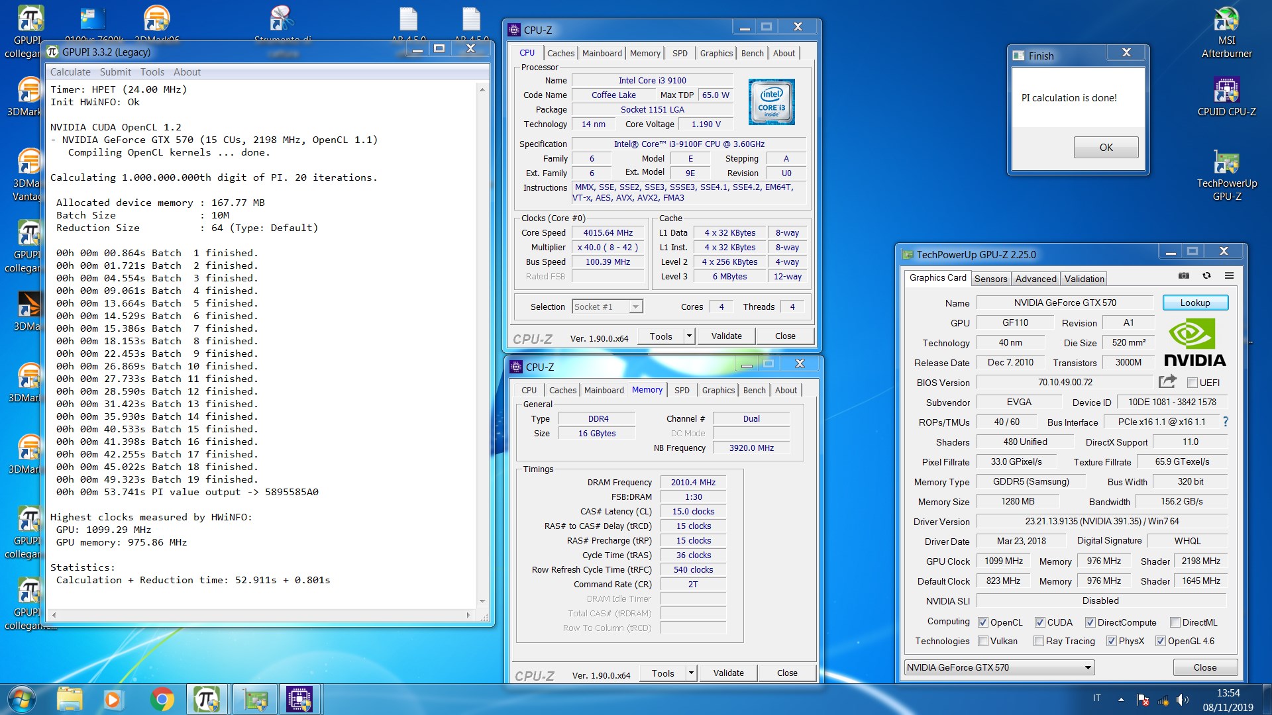Click GPUPI horizontal scrollbar right arrow
This screenshot has height=715, width=1272.
coord(468,615)
